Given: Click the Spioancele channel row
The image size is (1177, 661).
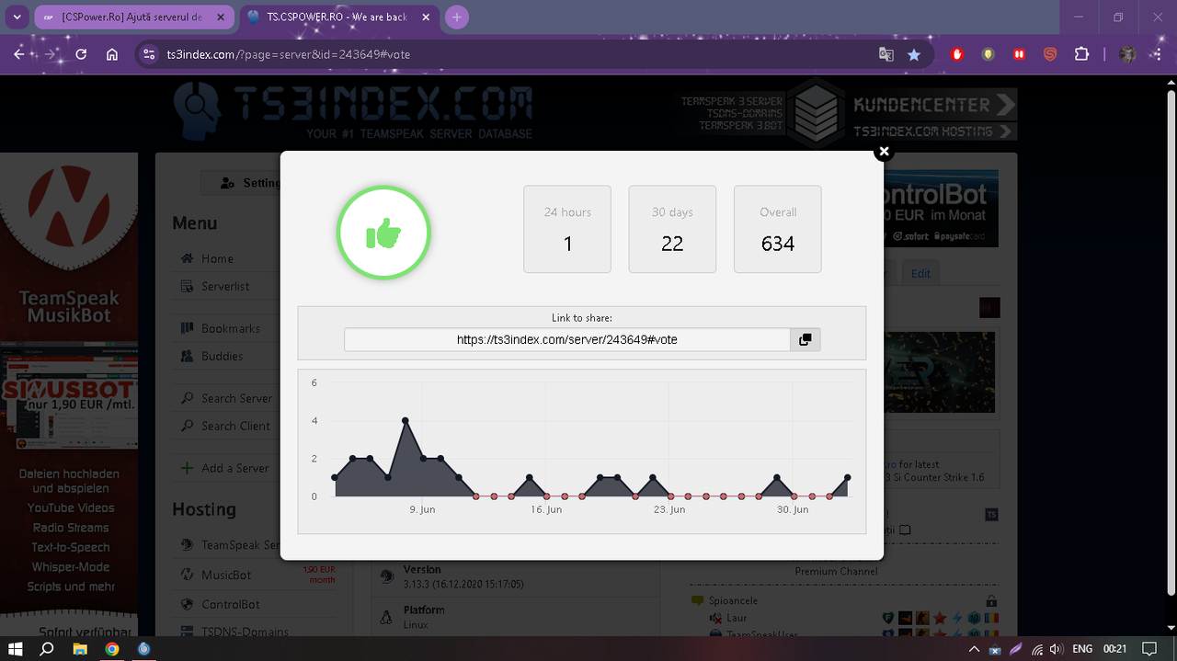Looking at the screenshot, I should tap(844, 601).
